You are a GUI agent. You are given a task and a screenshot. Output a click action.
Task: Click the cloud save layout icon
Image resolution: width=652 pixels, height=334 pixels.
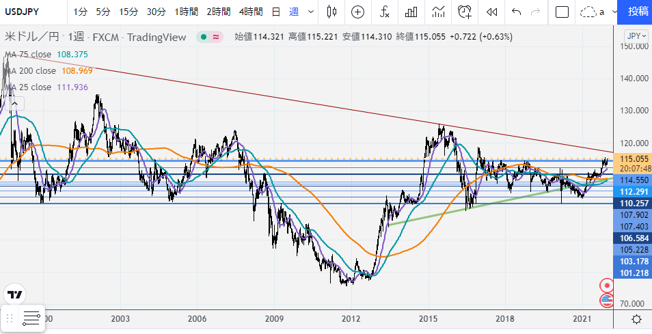pyautogui.click(x=588, y=12)
